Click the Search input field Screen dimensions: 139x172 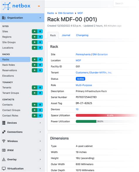click(125, 4)
